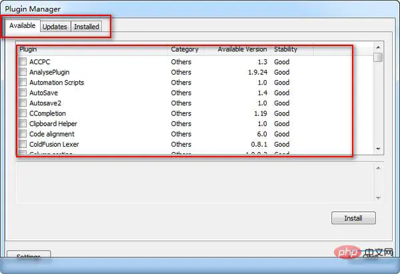This screenshot has height=274, width=400.
Task: Check the CCompletion plugin checkbox
Action: click(x=23, y=113)
